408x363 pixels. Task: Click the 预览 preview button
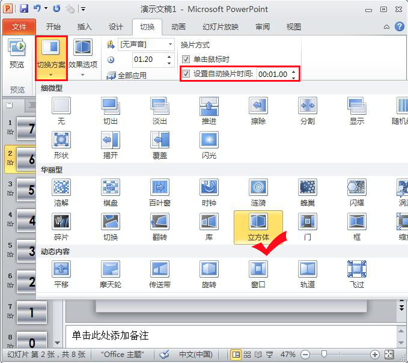coord(17,54)
